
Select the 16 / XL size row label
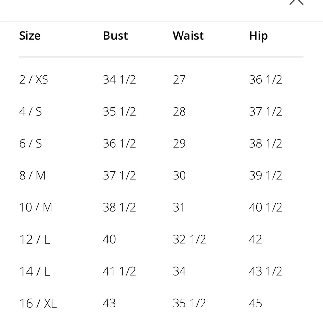[38, 303]
